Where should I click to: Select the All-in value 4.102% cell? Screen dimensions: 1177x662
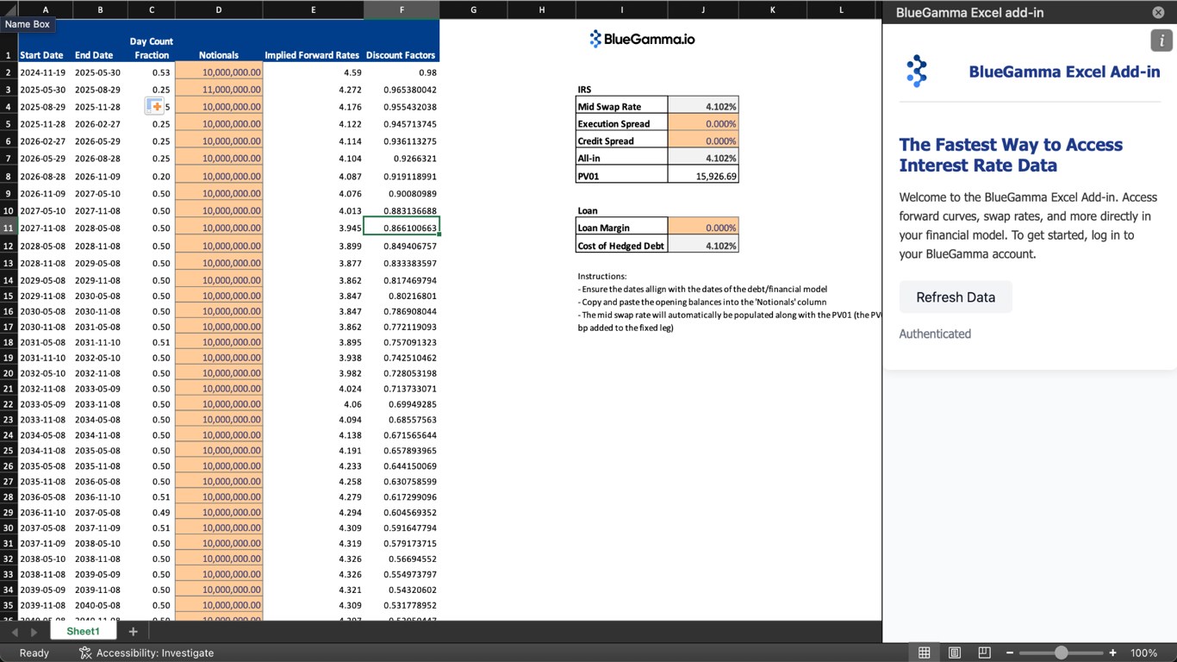click(703, 158)
